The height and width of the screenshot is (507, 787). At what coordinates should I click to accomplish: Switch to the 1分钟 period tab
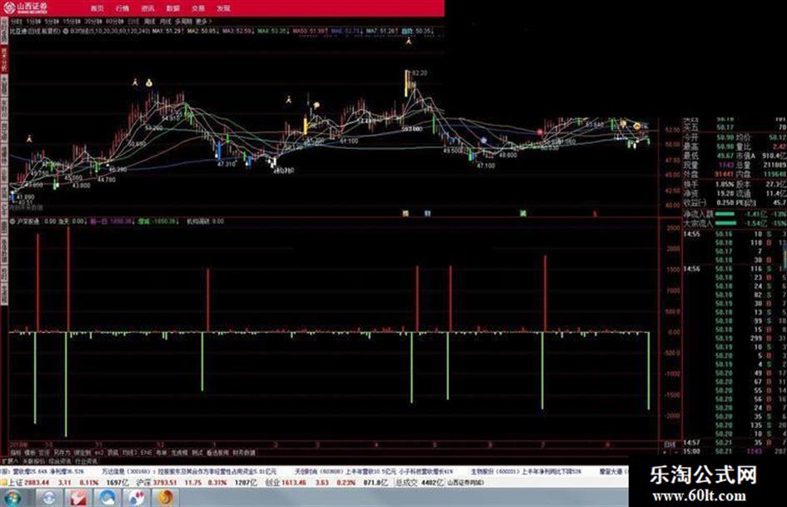(33, 22)
